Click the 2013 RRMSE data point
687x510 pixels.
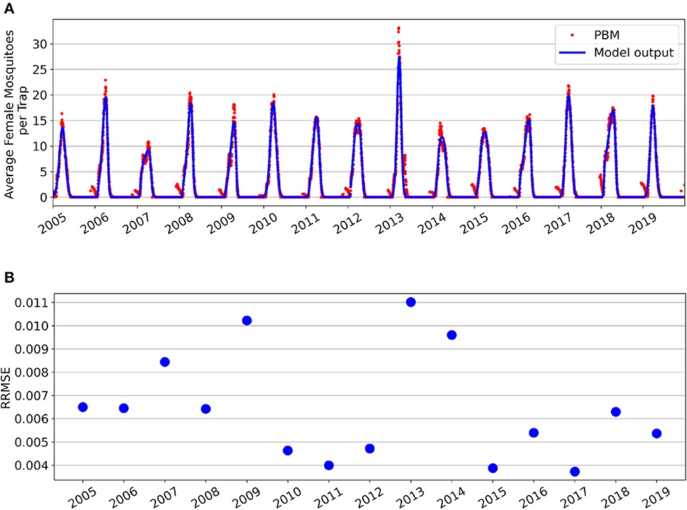[410, 302]
